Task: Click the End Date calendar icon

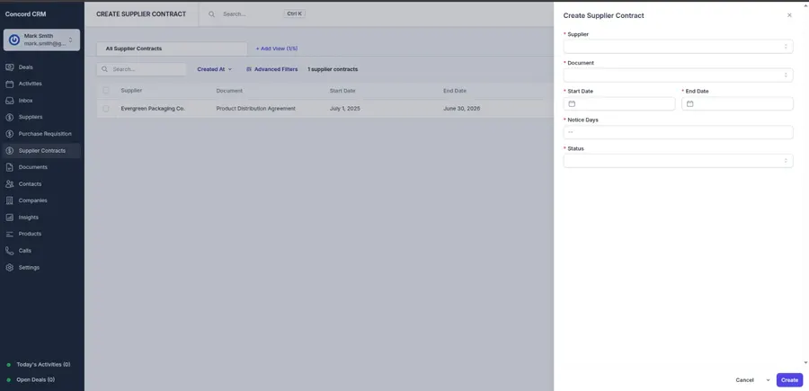Action: (x=689, y=103)
